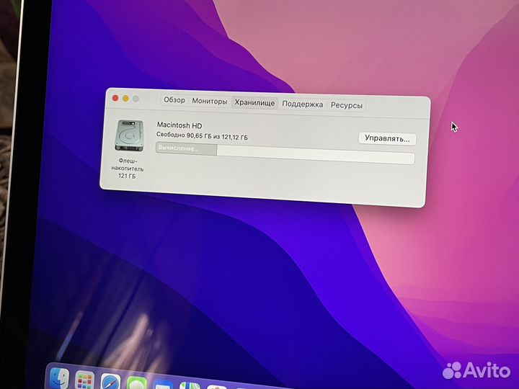Click the storage usage bar showing Вычисление
Image resolution: width=519 pixels, height=389 pixels.
pos(285,153)
